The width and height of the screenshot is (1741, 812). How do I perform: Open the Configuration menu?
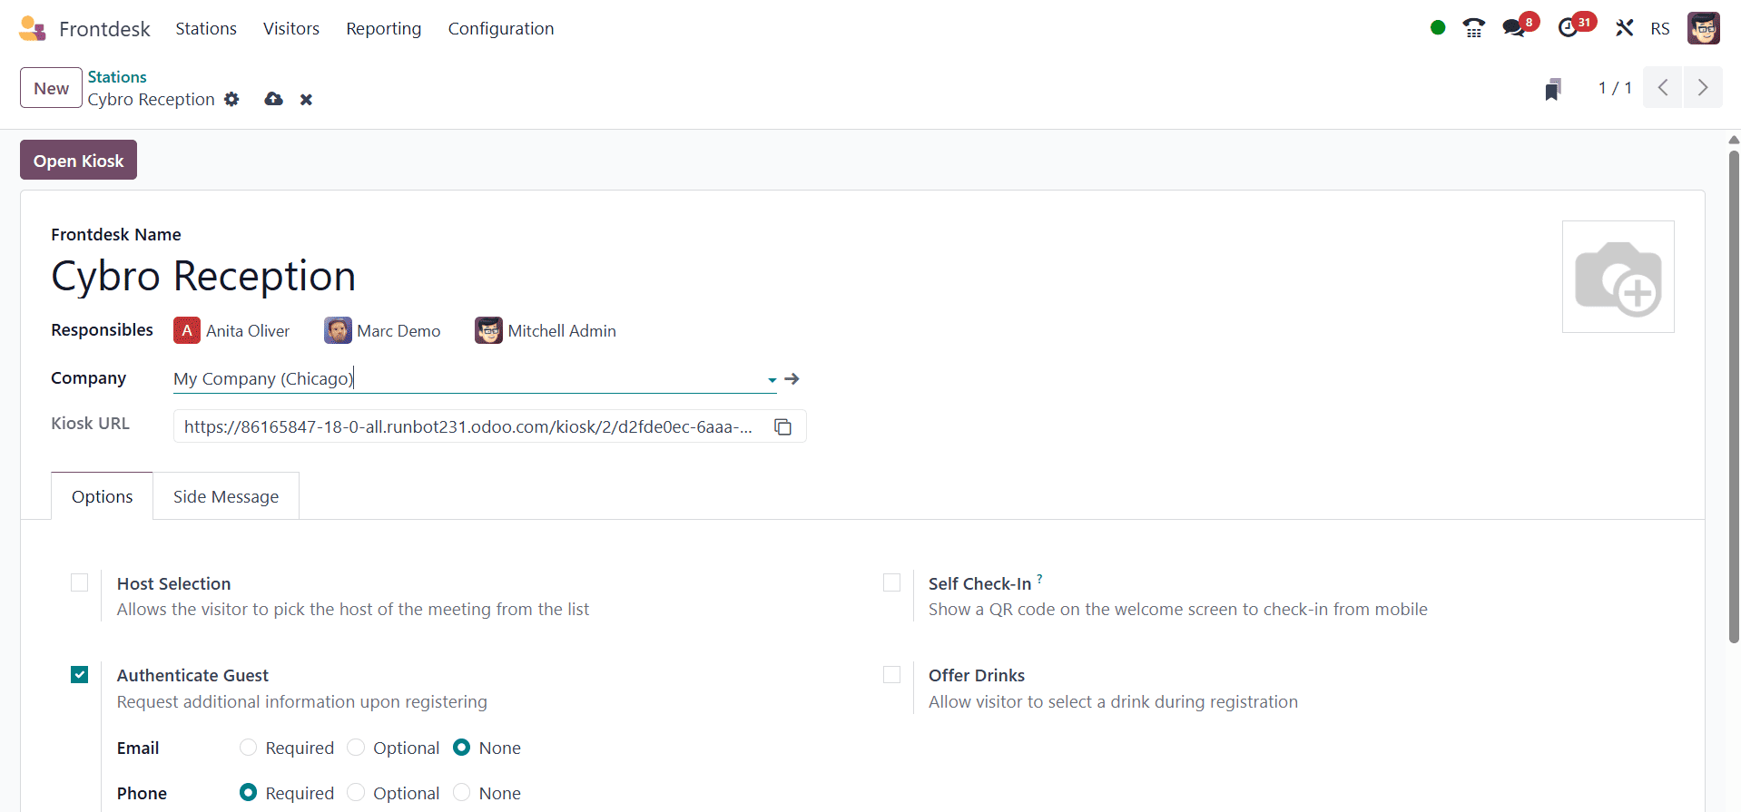point(501,29)
